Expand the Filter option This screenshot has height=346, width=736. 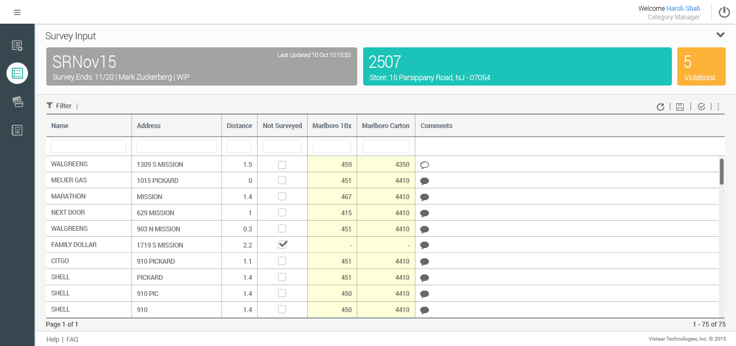[59, 106]
